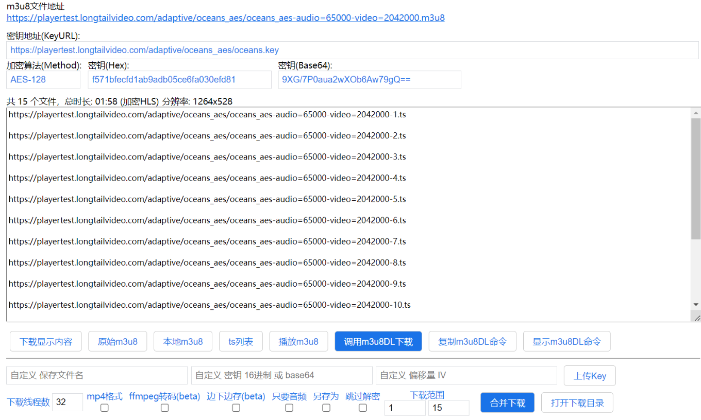Display the ts列表
This screenshot has width=701, height=420.
[x=241, y=341]
